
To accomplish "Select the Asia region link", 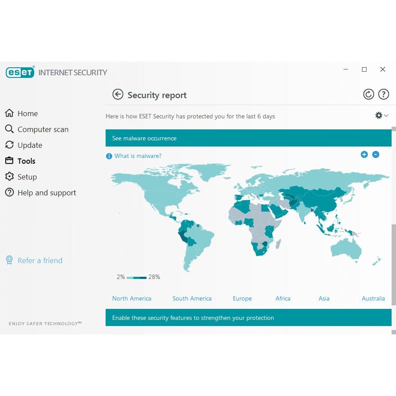I will click(x=324, y=298).
